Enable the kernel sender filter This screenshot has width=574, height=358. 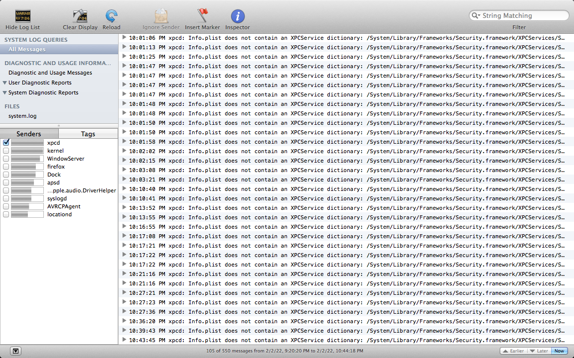tap(5, 151)
